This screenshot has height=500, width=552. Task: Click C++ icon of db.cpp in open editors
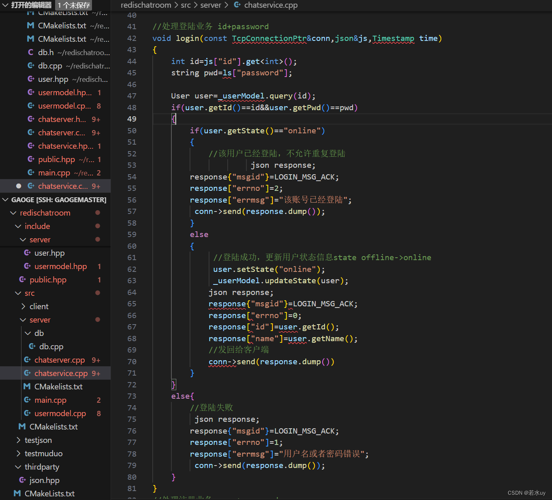click(31, 66)
